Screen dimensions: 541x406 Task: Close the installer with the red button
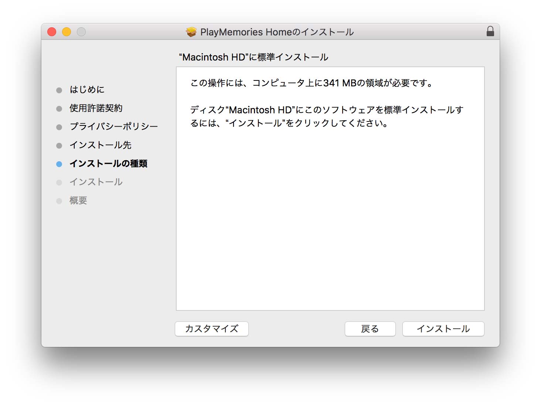point(52,32)
